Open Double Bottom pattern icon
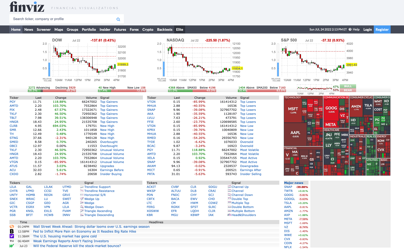The height and width of the screenshot is (250, 404). pyautogui.click(x=229, y=207)
